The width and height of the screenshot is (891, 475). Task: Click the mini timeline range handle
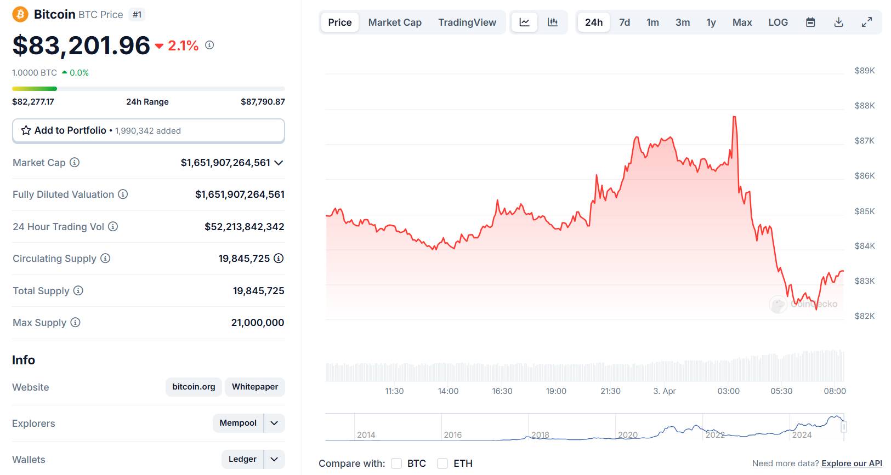pos(844,427)
